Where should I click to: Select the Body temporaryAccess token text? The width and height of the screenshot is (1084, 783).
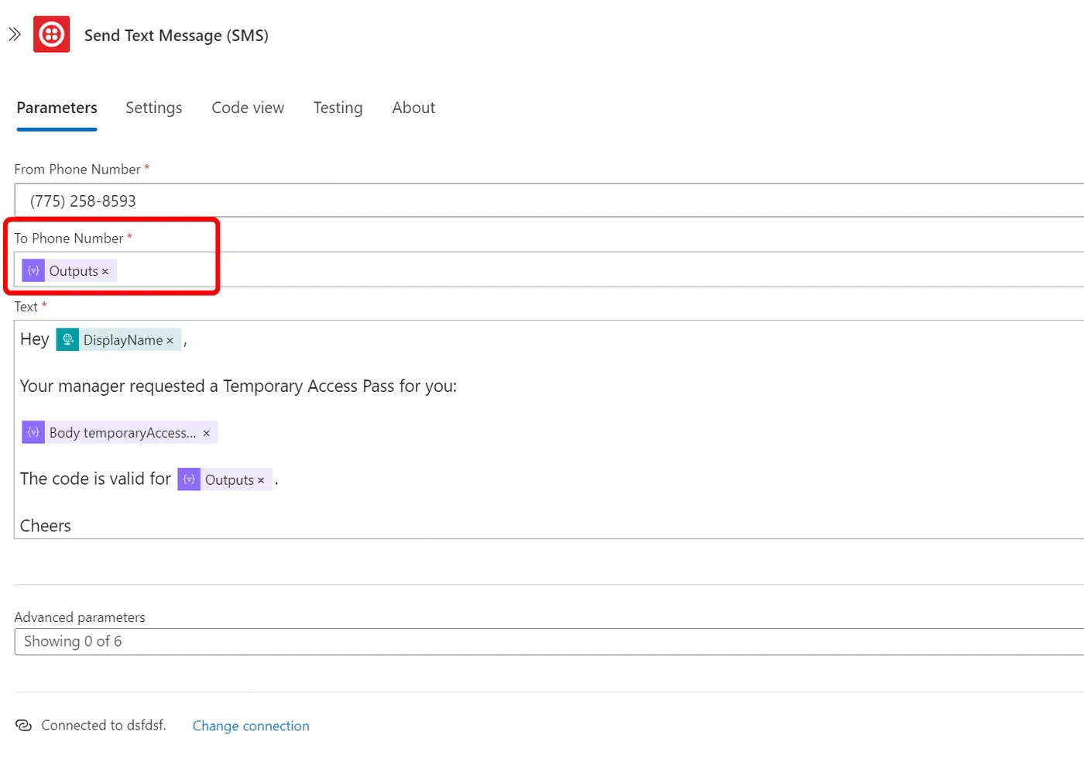coord(122,432)
